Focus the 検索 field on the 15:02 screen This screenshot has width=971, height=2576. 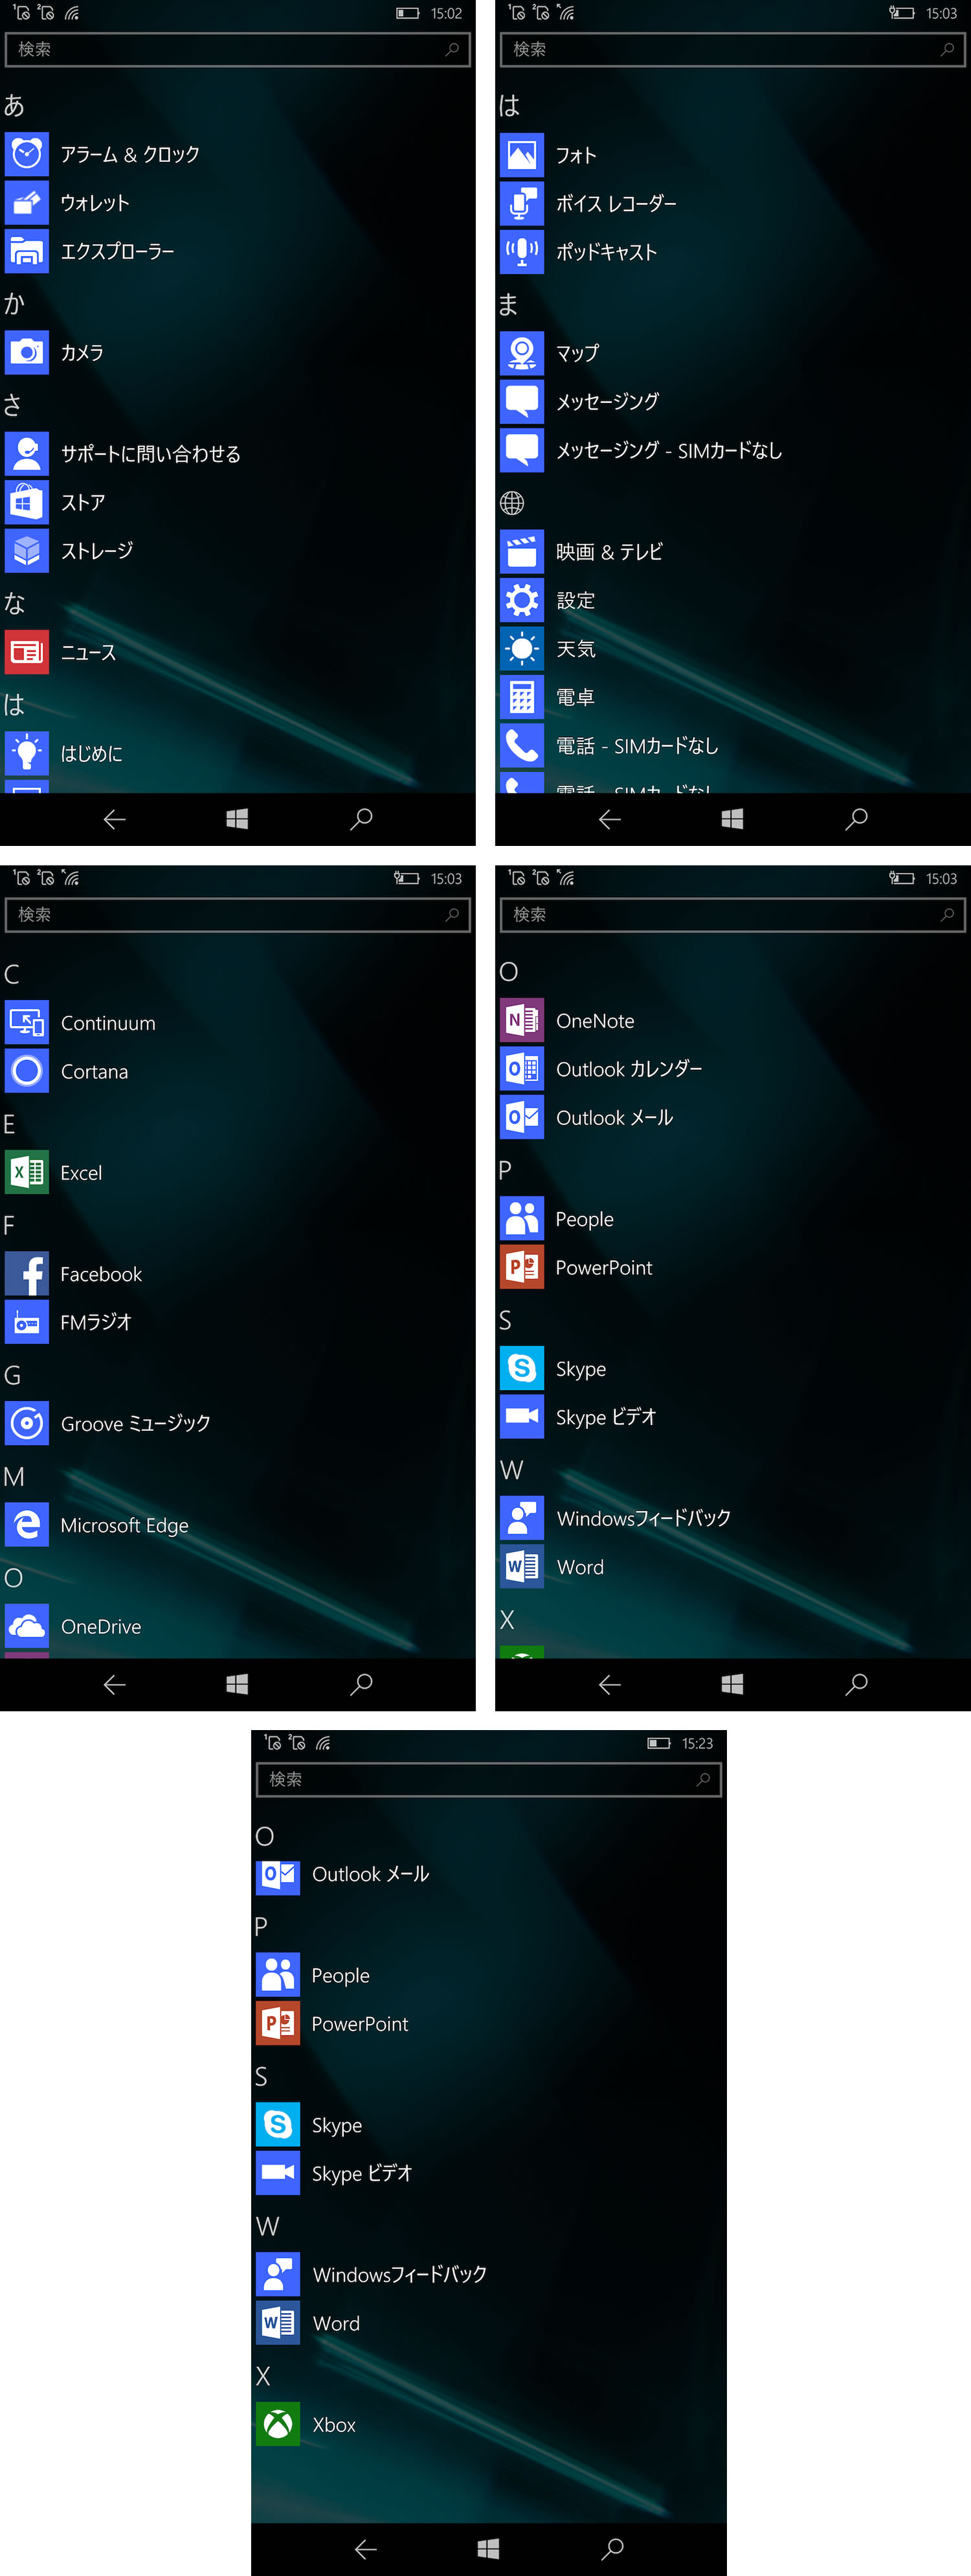tap(238, 49)
